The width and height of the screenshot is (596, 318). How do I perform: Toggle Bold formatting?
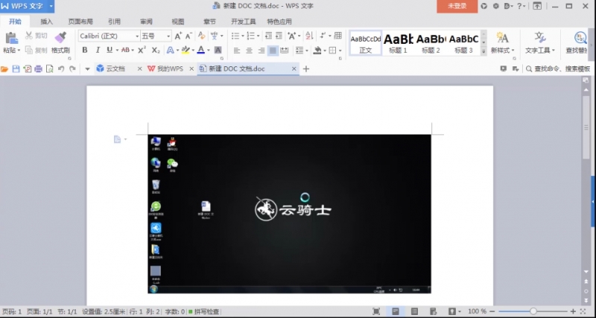point(85,50)
